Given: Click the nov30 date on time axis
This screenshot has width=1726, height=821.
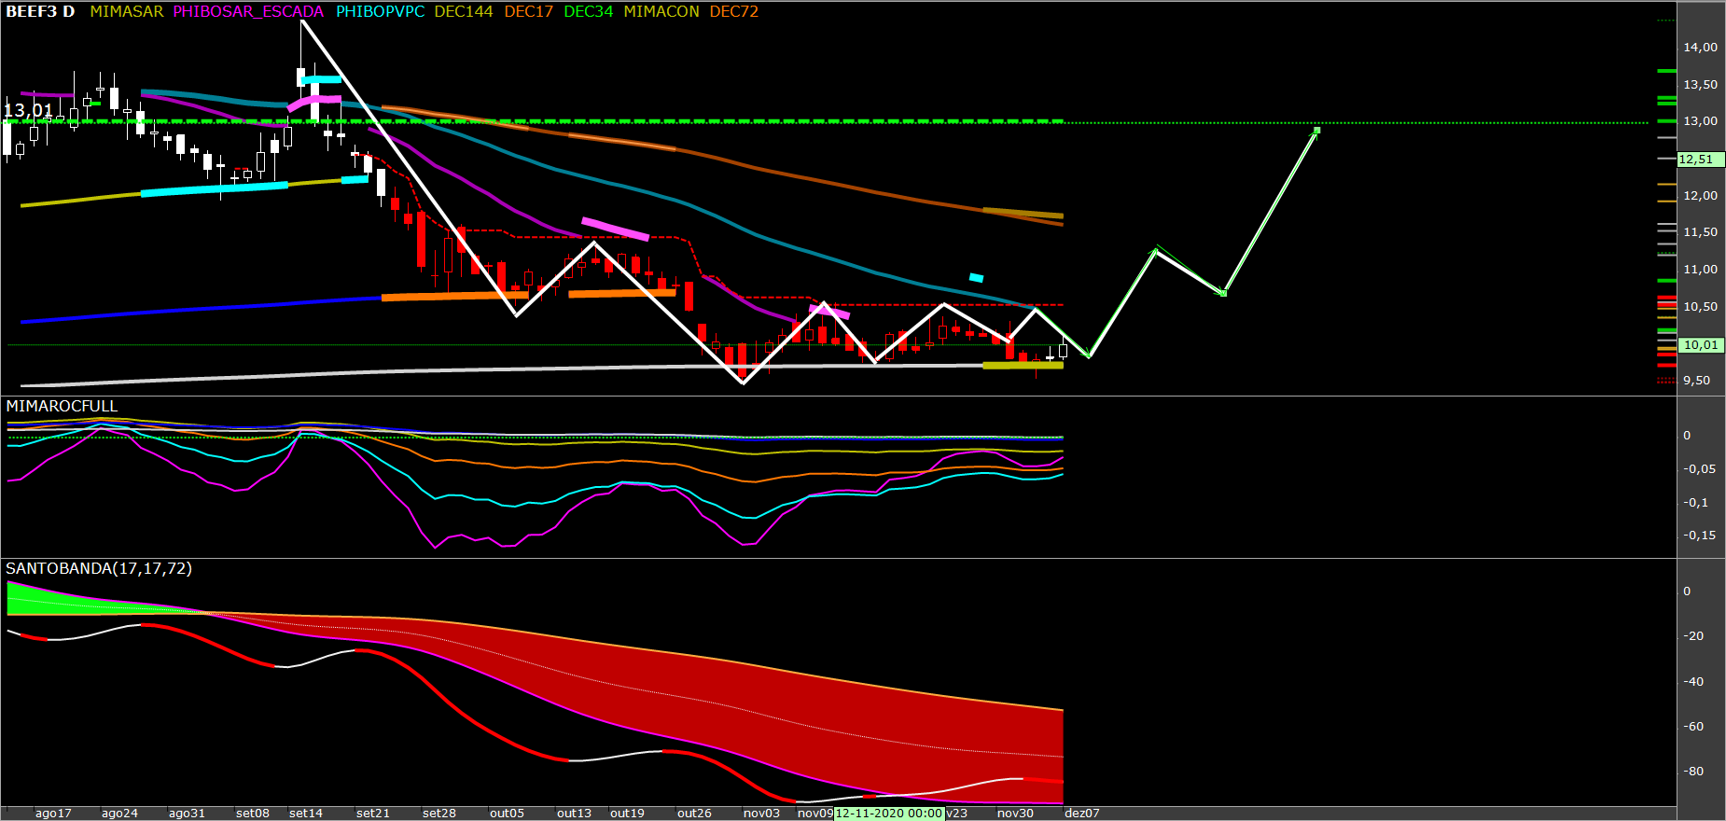Looking at the screenshot, I should pos(1015,814).
